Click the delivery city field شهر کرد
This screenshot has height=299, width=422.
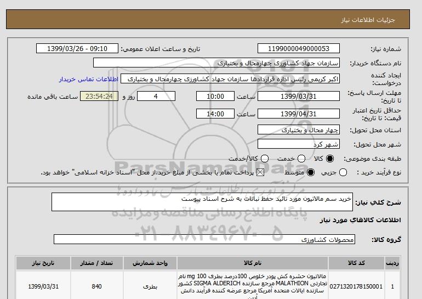point(299,144)
